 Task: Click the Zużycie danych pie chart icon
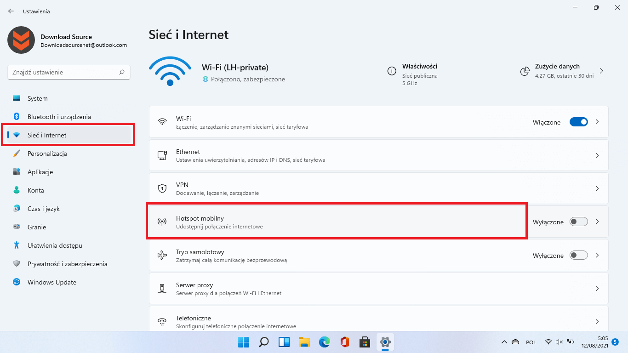525,71
